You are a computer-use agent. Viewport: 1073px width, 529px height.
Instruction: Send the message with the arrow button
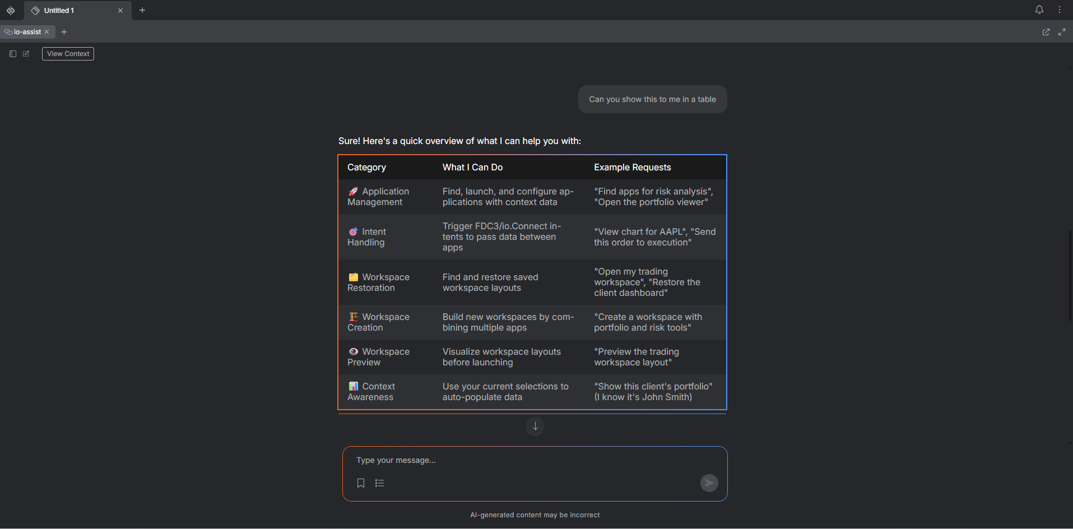(x=709, y=483)
